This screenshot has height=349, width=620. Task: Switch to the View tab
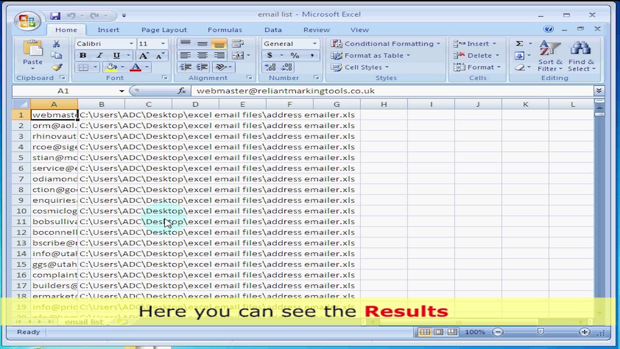coord(359,30)
